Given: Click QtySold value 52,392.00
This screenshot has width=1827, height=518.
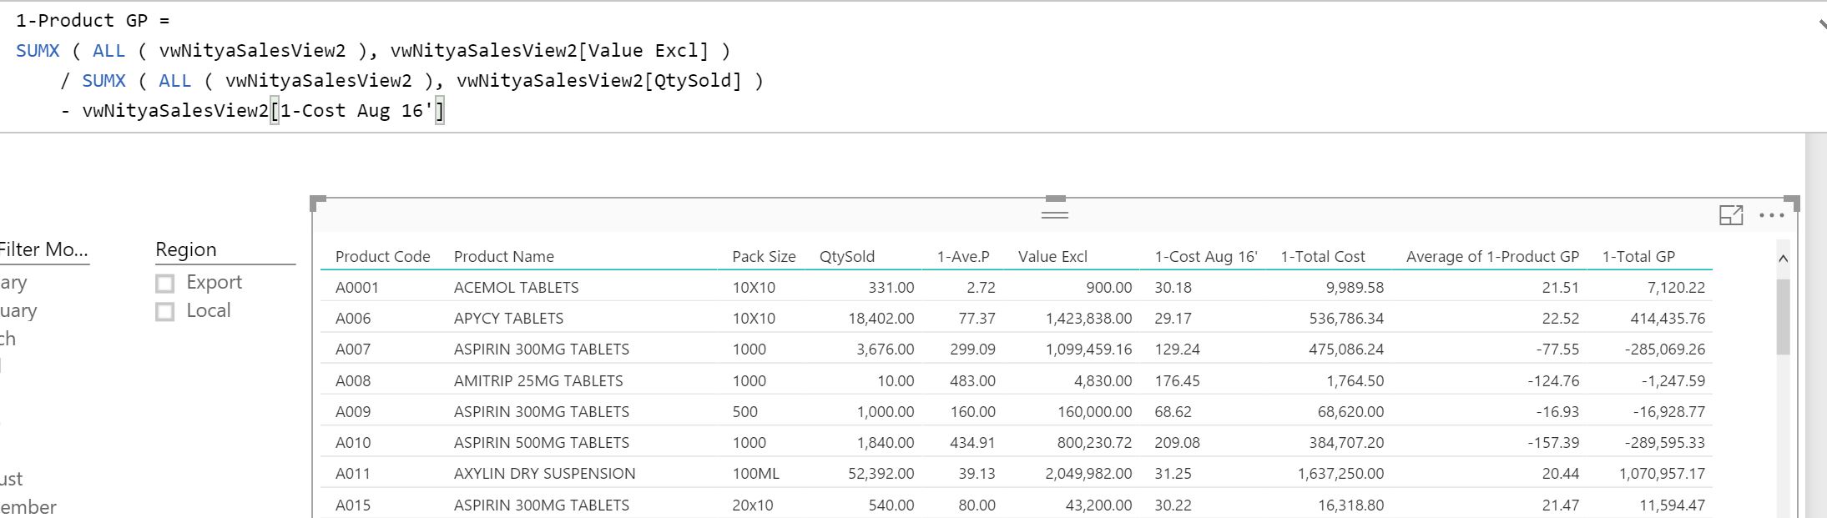Looking at the screenshot, I should (881, 474).
